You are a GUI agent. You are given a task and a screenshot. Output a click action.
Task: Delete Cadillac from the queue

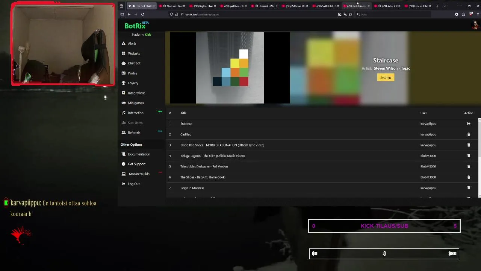[x=469, y=134]
